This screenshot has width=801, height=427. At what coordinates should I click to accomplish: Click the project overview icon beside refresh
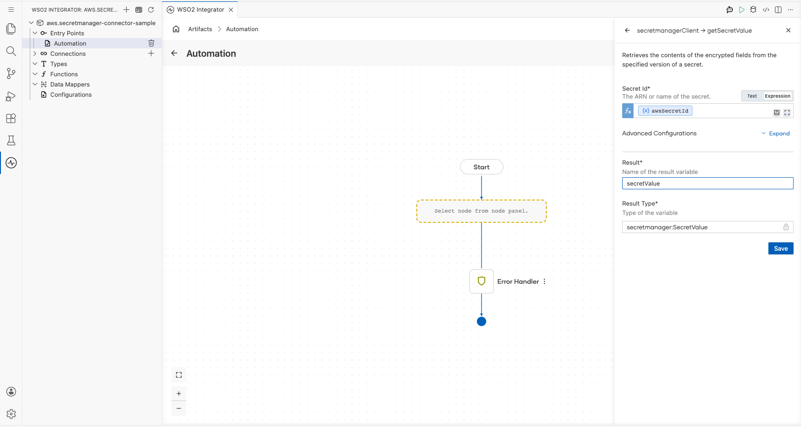coord(139,9)
